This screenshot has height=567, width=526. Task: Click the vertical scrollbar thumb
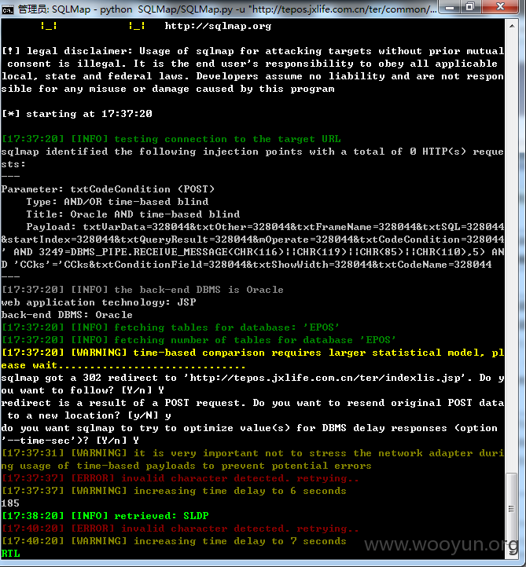pyautogui.click(x=511, y=509)
